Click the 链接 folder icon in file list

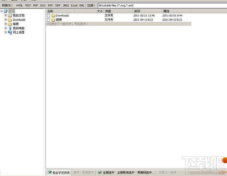(53, 20)
